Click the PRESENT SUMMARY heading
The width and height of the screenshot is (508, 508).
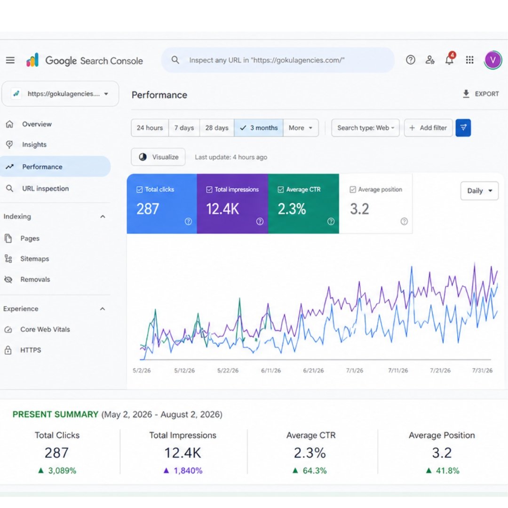click(x=56, y=415)
